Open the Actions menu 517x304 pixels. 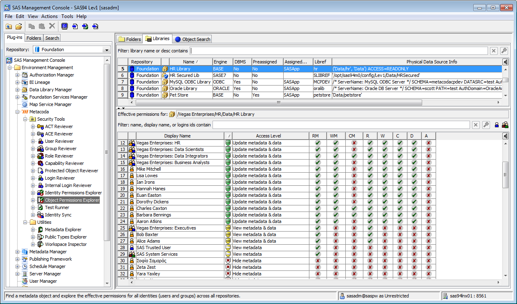(49, 16)
